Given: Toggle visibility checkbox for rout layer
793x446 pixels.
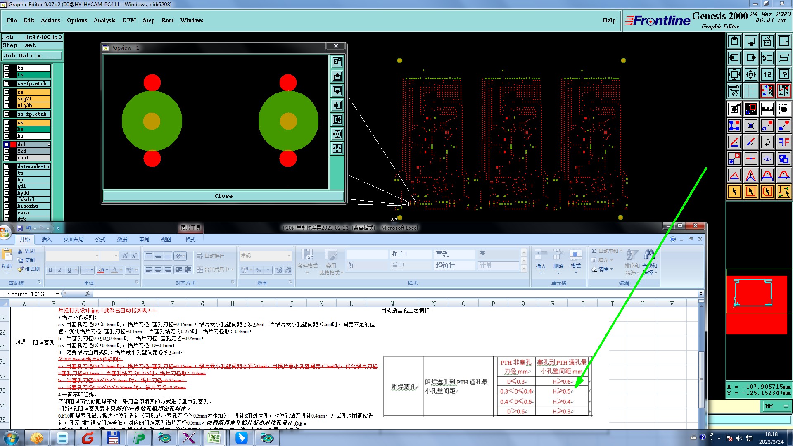Looking at the screenshot, I should tap(7, 158).
